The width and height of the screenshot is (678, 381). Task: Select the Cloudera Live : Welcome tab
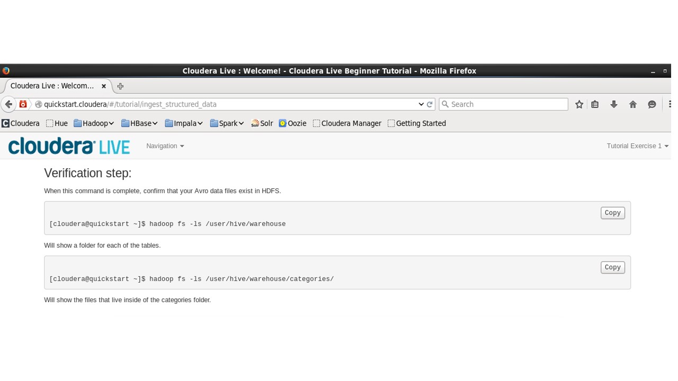pyautogui.click(x=52, y=86)
